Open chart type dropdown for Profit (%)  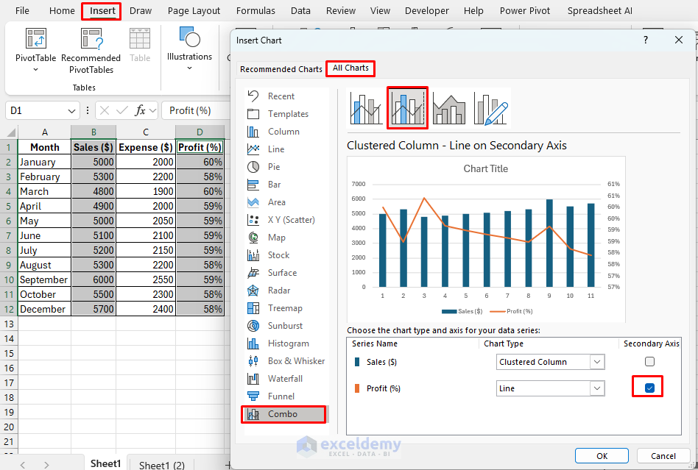[x=597, y=388]
